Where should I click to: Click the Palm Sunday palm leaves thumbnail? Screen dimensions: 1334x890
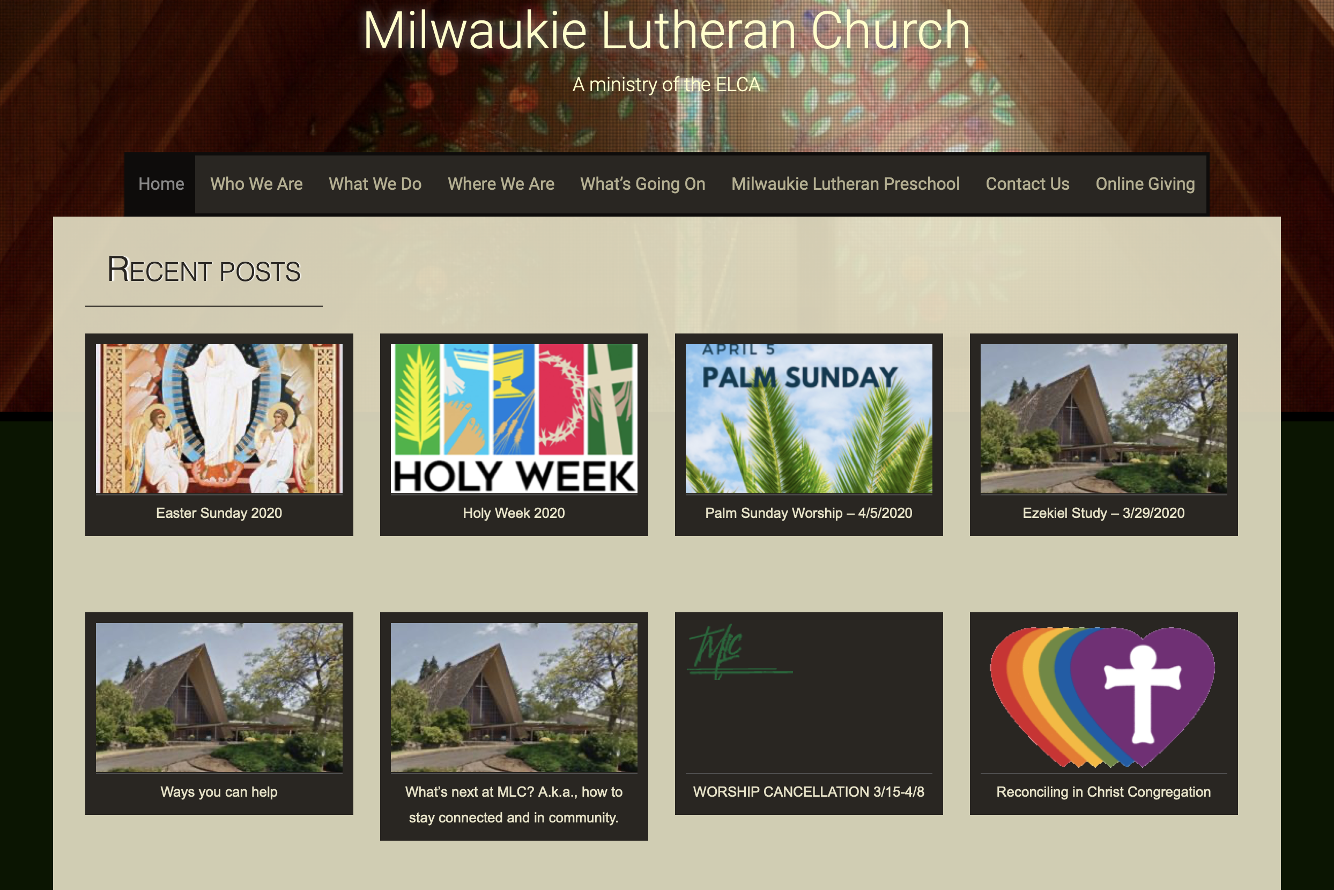[809, 418]
